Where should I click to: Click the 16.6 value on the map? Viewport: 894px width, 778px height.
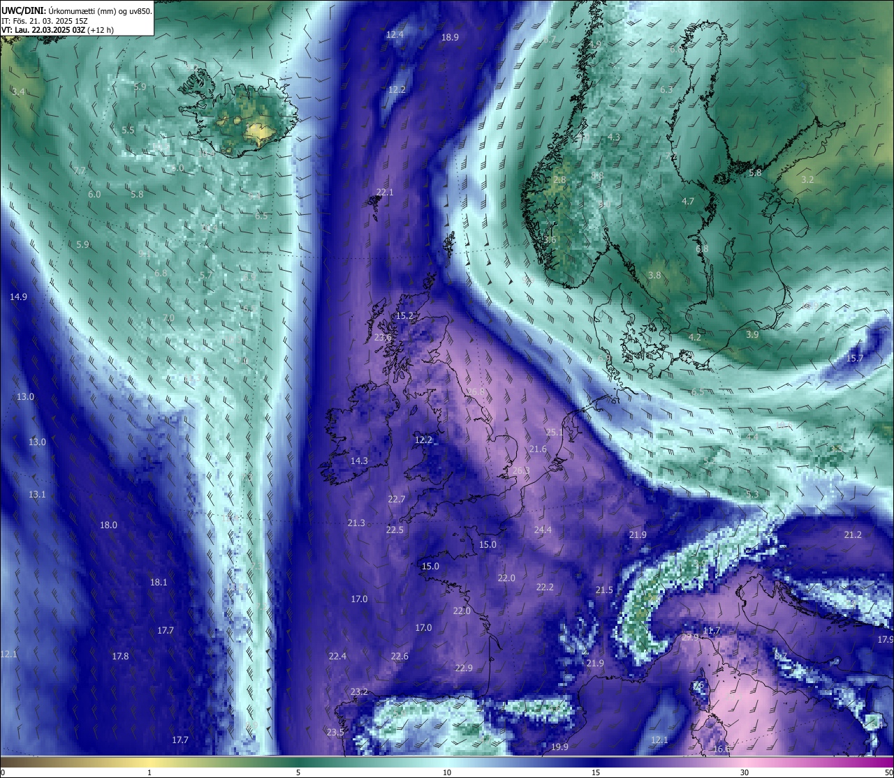(721, 749)
